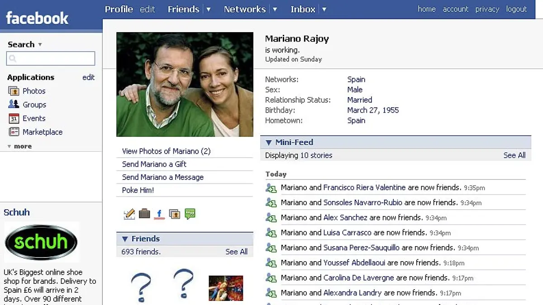Open the Networks dropdown arrow in top navigation
This screenshot has height=305, width=543.
point(275,9)
